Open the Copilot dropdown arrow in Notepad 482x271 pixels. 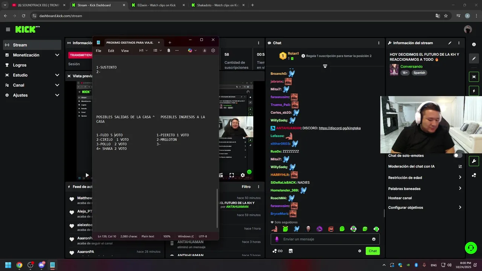pyautogui.click(x=195, y=50)
